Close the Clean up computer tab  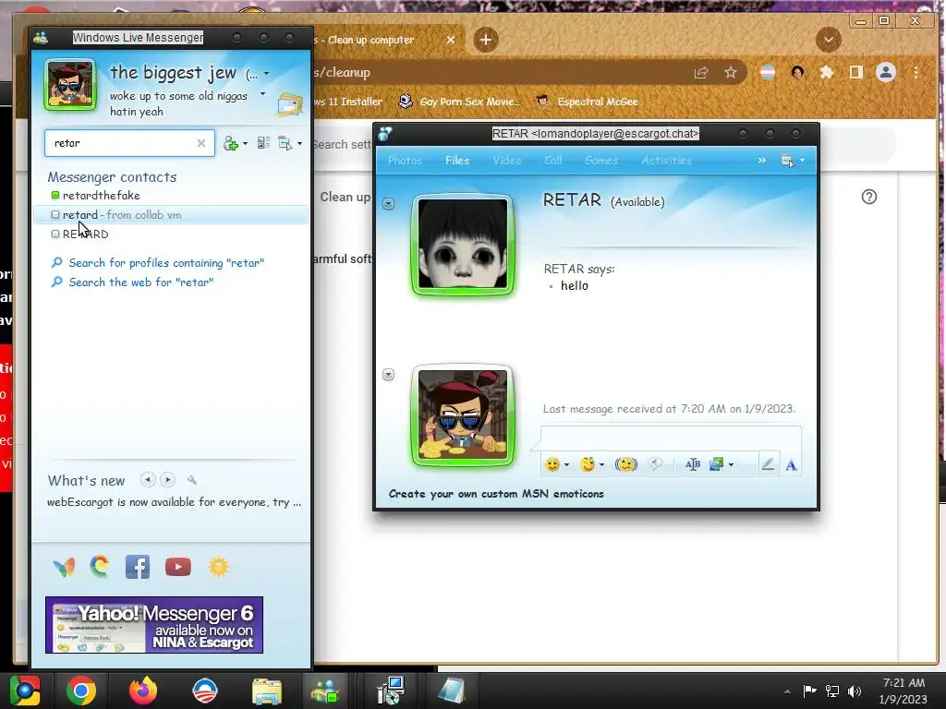click(451, 40)
